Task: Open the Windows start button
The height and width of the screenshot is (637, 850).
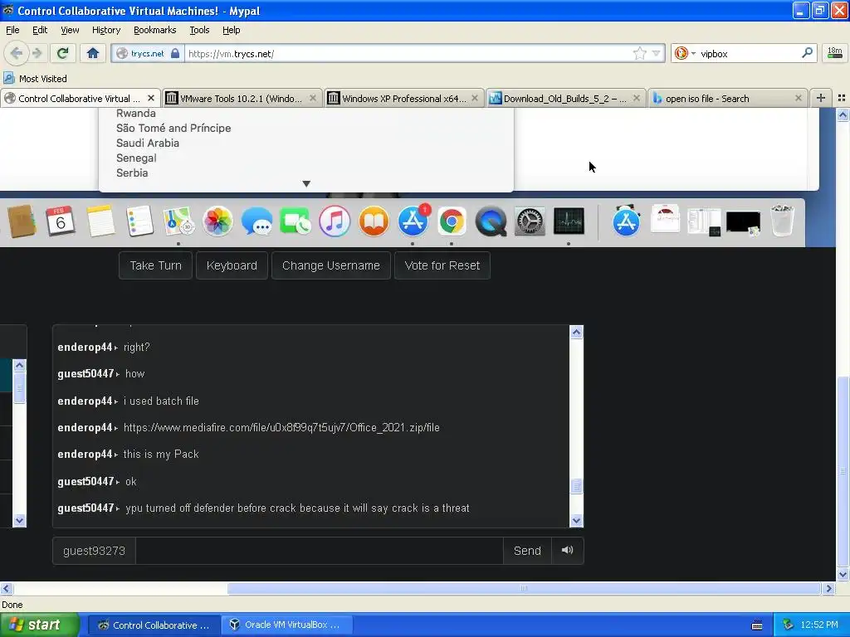Action: [x=40, y=625]
